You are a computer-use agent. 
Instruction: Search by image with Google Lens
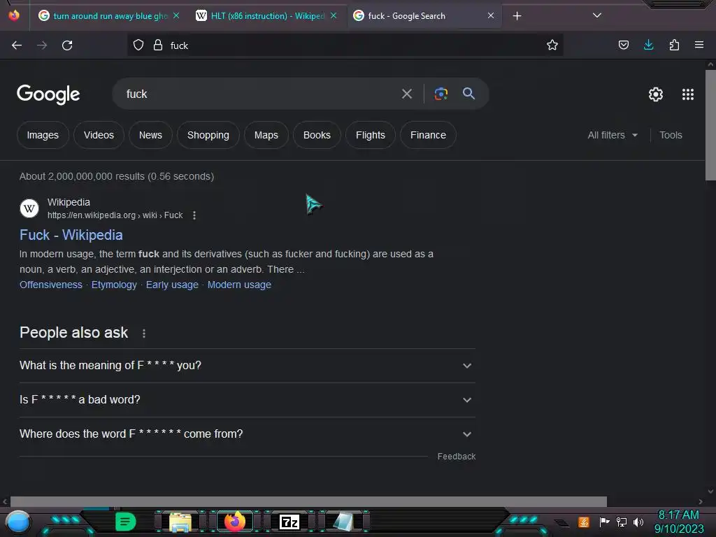(x=441, y=94)
